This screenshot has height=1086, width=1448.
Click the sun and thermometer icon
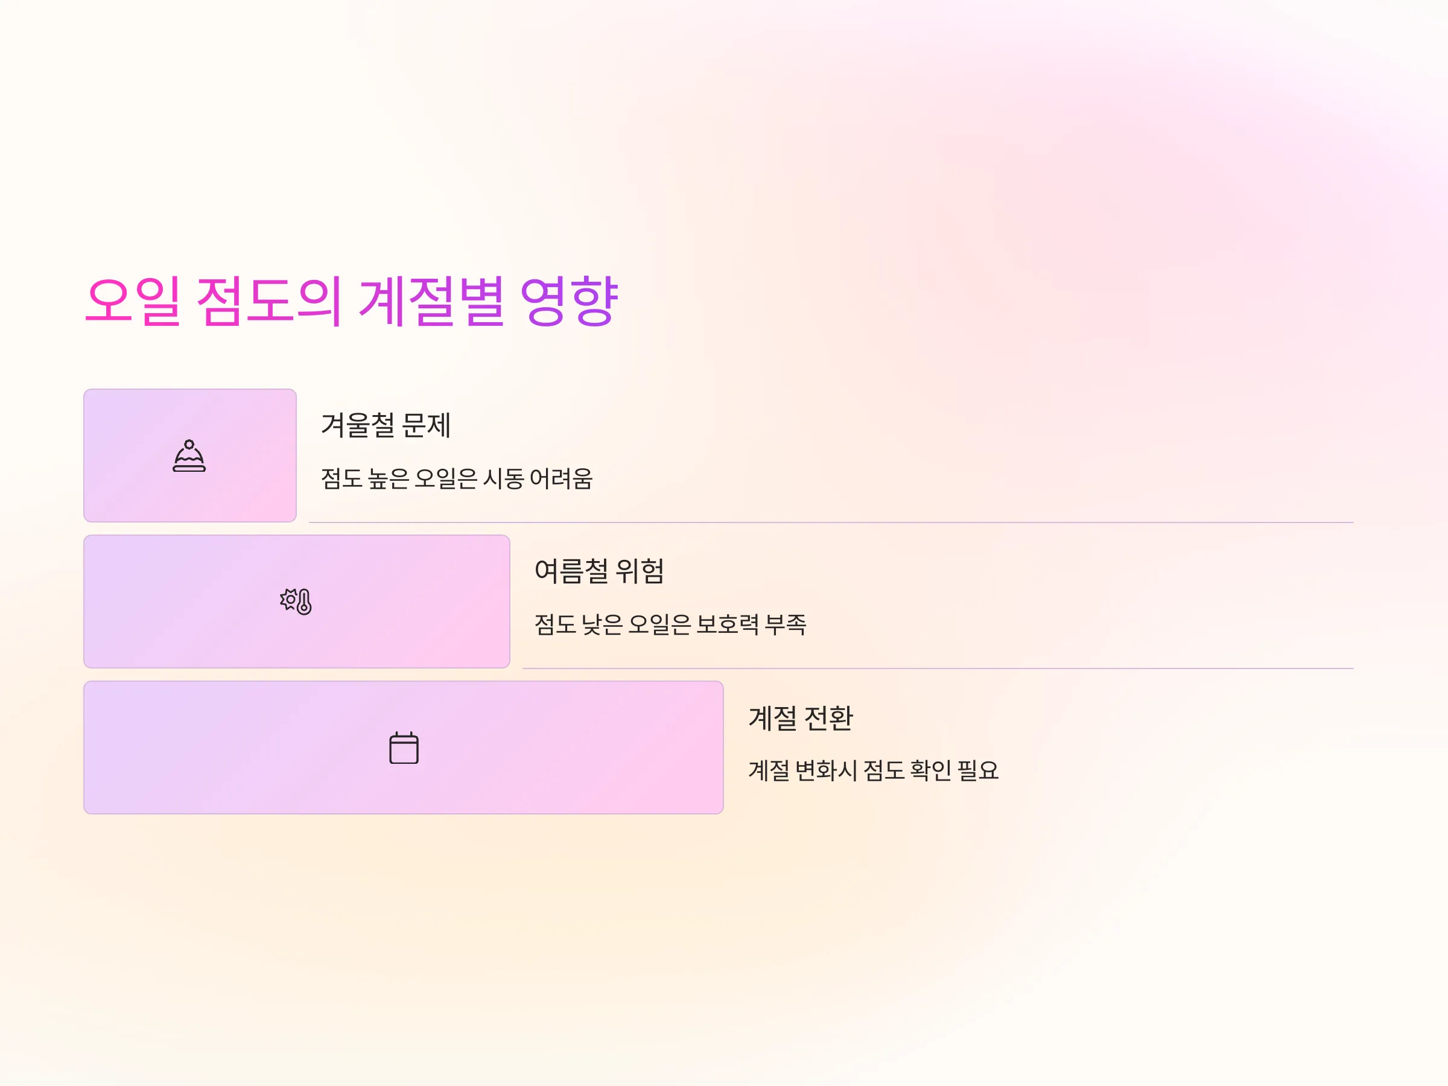[x=296, y=601]
